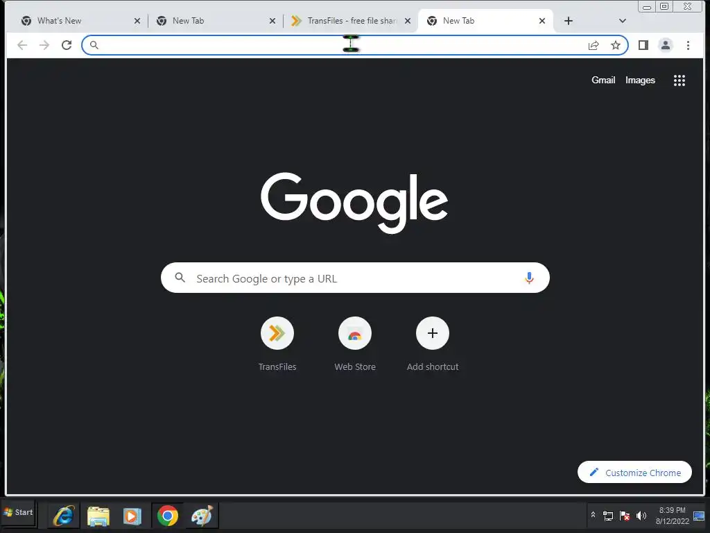Close the What's New tab
The height and width of the screenshot is (533, 710).
[137, 21]
